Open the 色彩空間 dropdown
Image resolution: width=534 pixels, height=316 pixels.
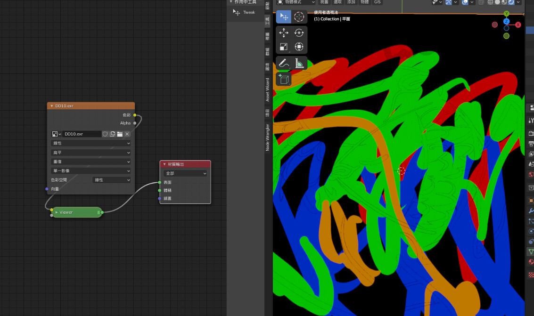tap(112, 180)
